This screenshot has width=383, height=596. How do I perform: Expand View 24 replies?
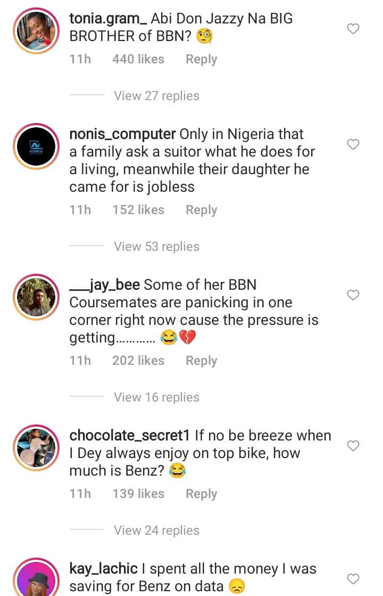click(x=156, y=530)
